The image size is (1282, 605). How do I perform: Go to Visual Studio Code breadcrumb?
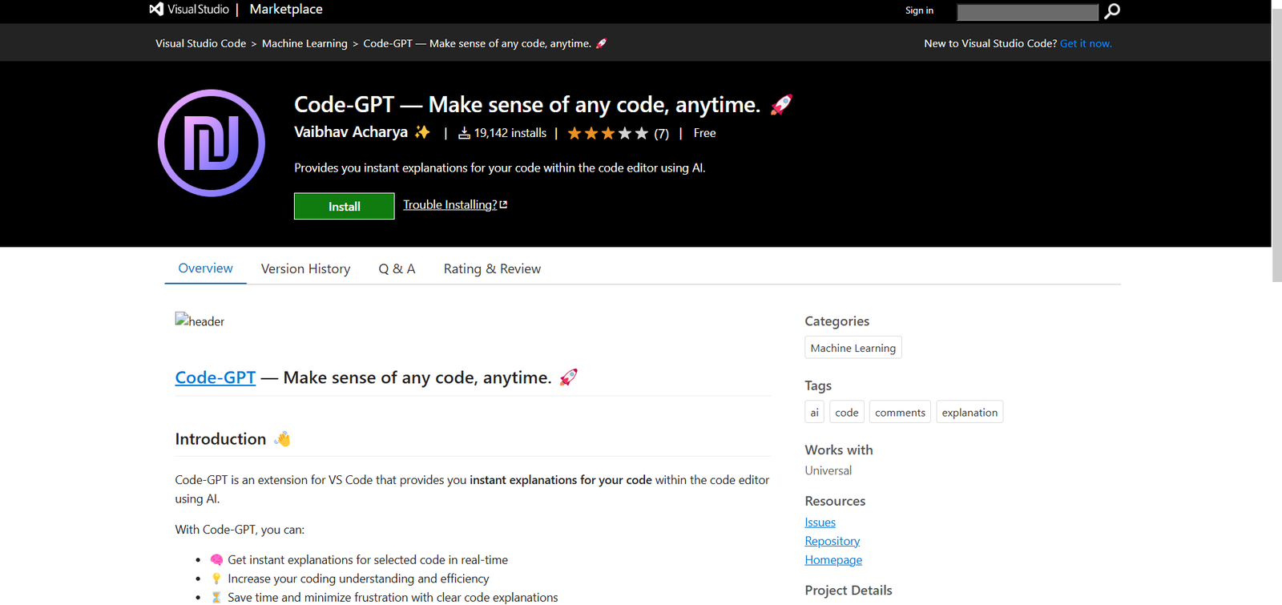tap(200, 43)
